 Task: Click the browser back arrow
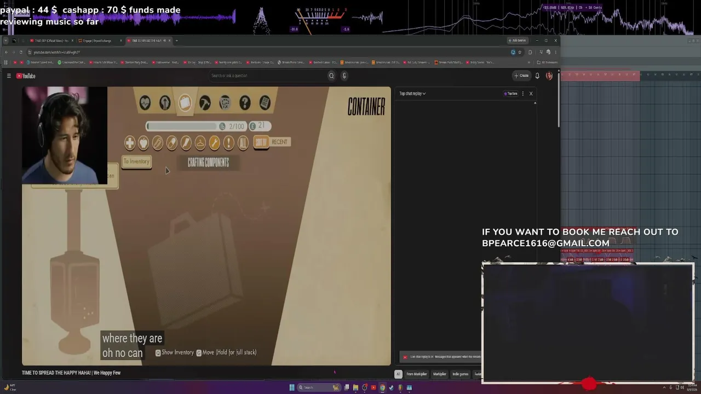pos(6,52)
